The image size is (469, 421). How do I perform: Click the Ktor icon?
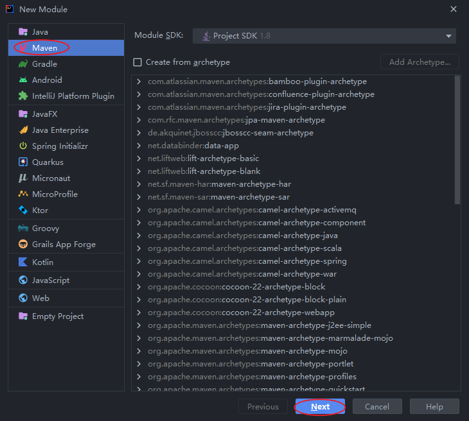pyautogui.click(x=23, y=210)
